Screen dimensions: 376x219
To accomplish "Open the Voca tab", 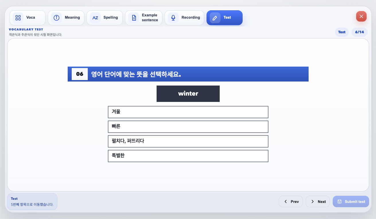I will 28,18.
